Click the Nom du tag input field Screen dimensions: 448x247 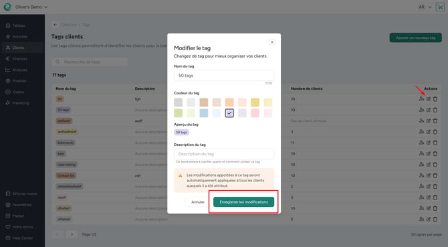tap(224, 76)
